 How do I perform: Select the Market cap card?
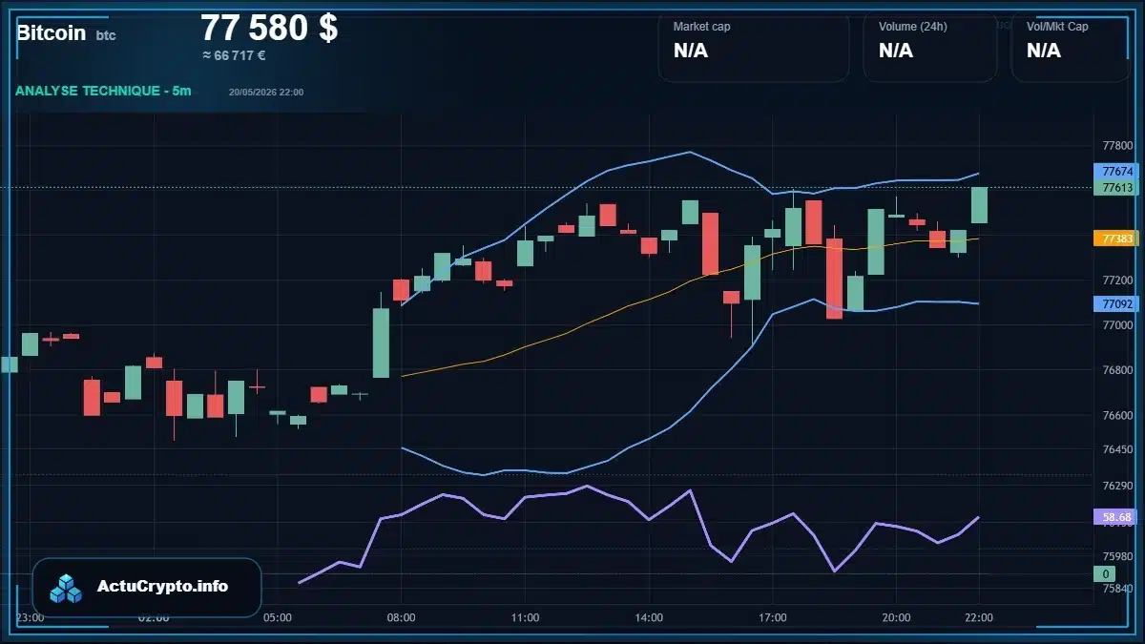(x=754, y=46)
